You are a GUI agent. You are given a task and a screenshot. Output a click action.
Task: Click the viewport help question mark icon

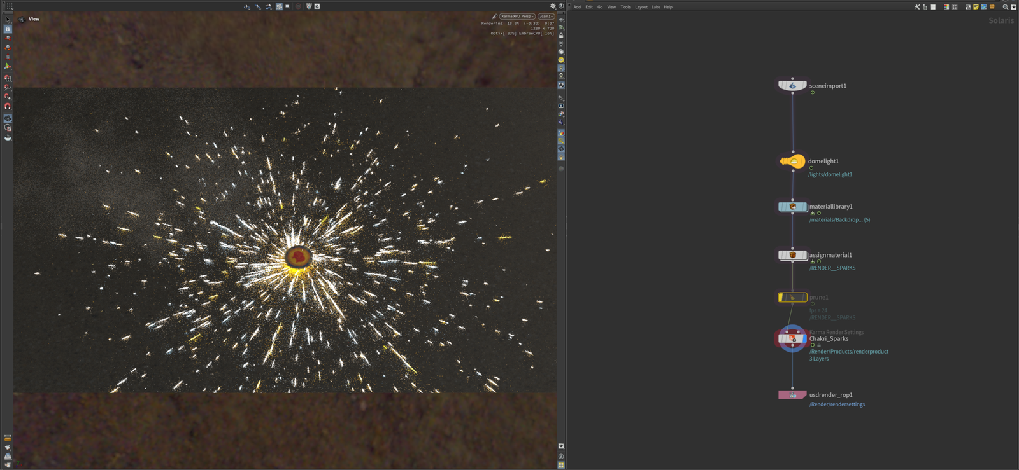(x=561, y=6)
